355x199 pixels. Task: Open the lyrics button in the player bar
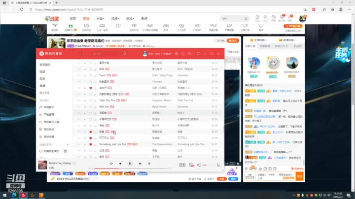click(149, 164)
